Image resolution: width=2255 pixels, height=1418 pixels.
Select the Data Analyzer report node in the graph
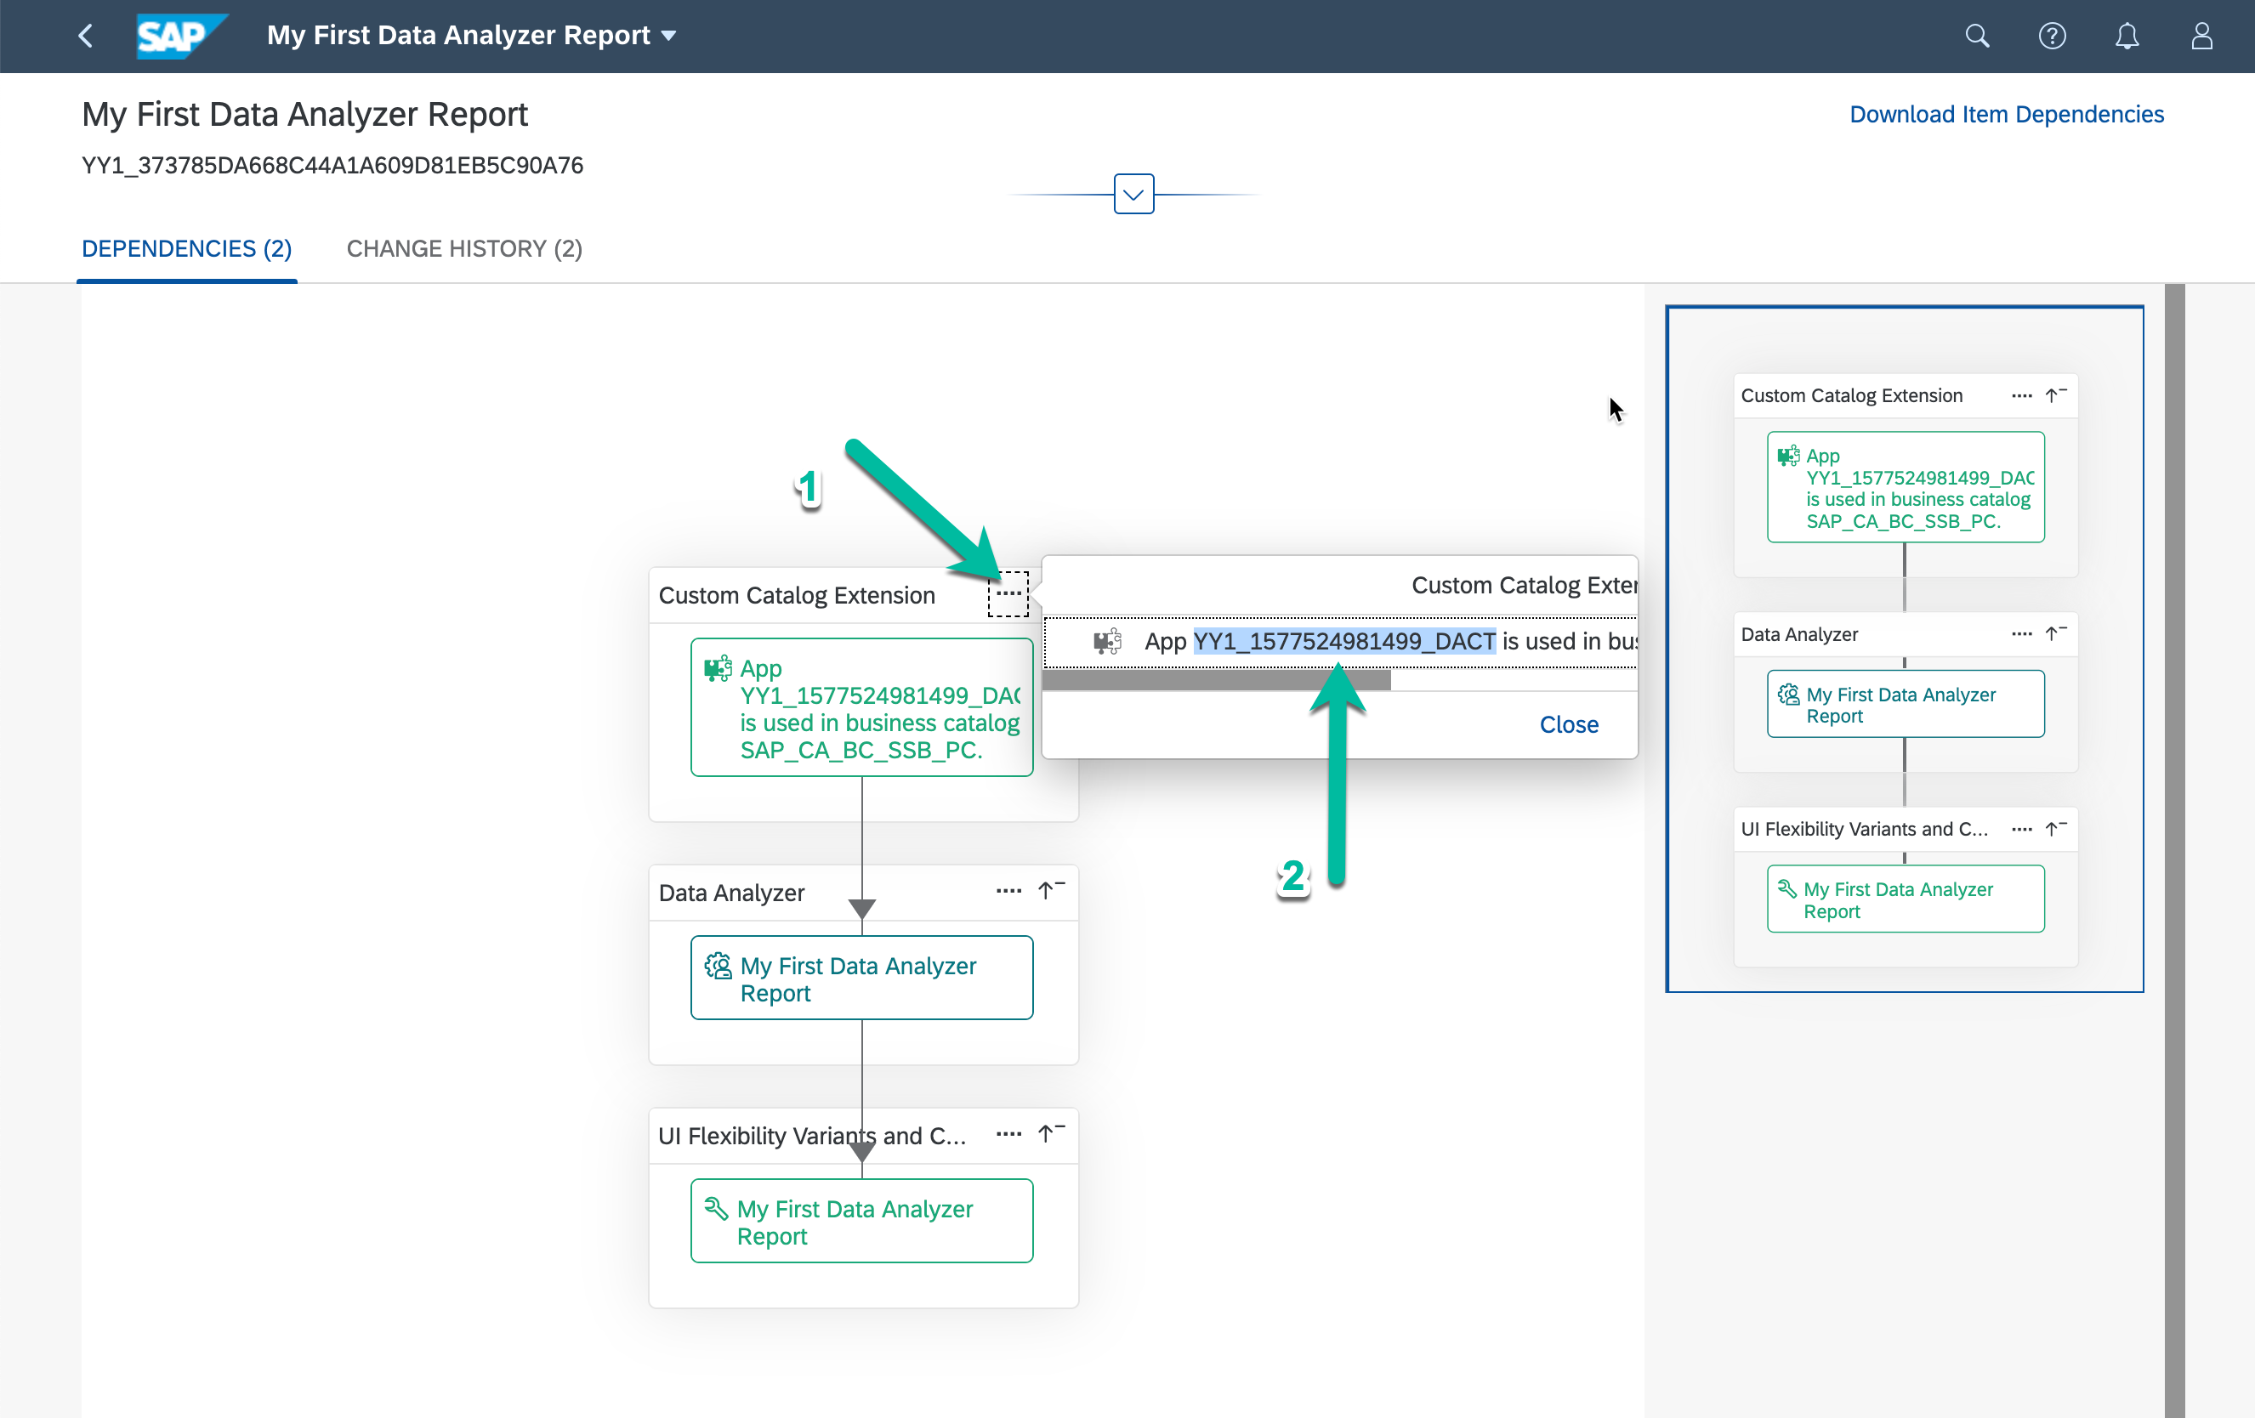tap(861, 977)
